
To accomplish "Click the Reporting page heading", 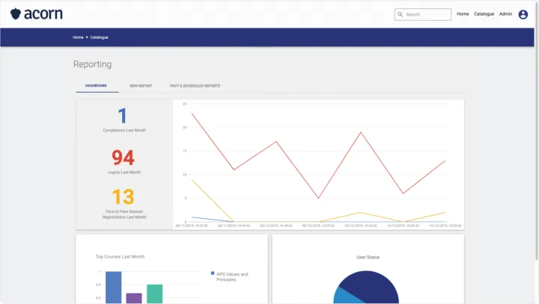I will (x=93, y=64).
